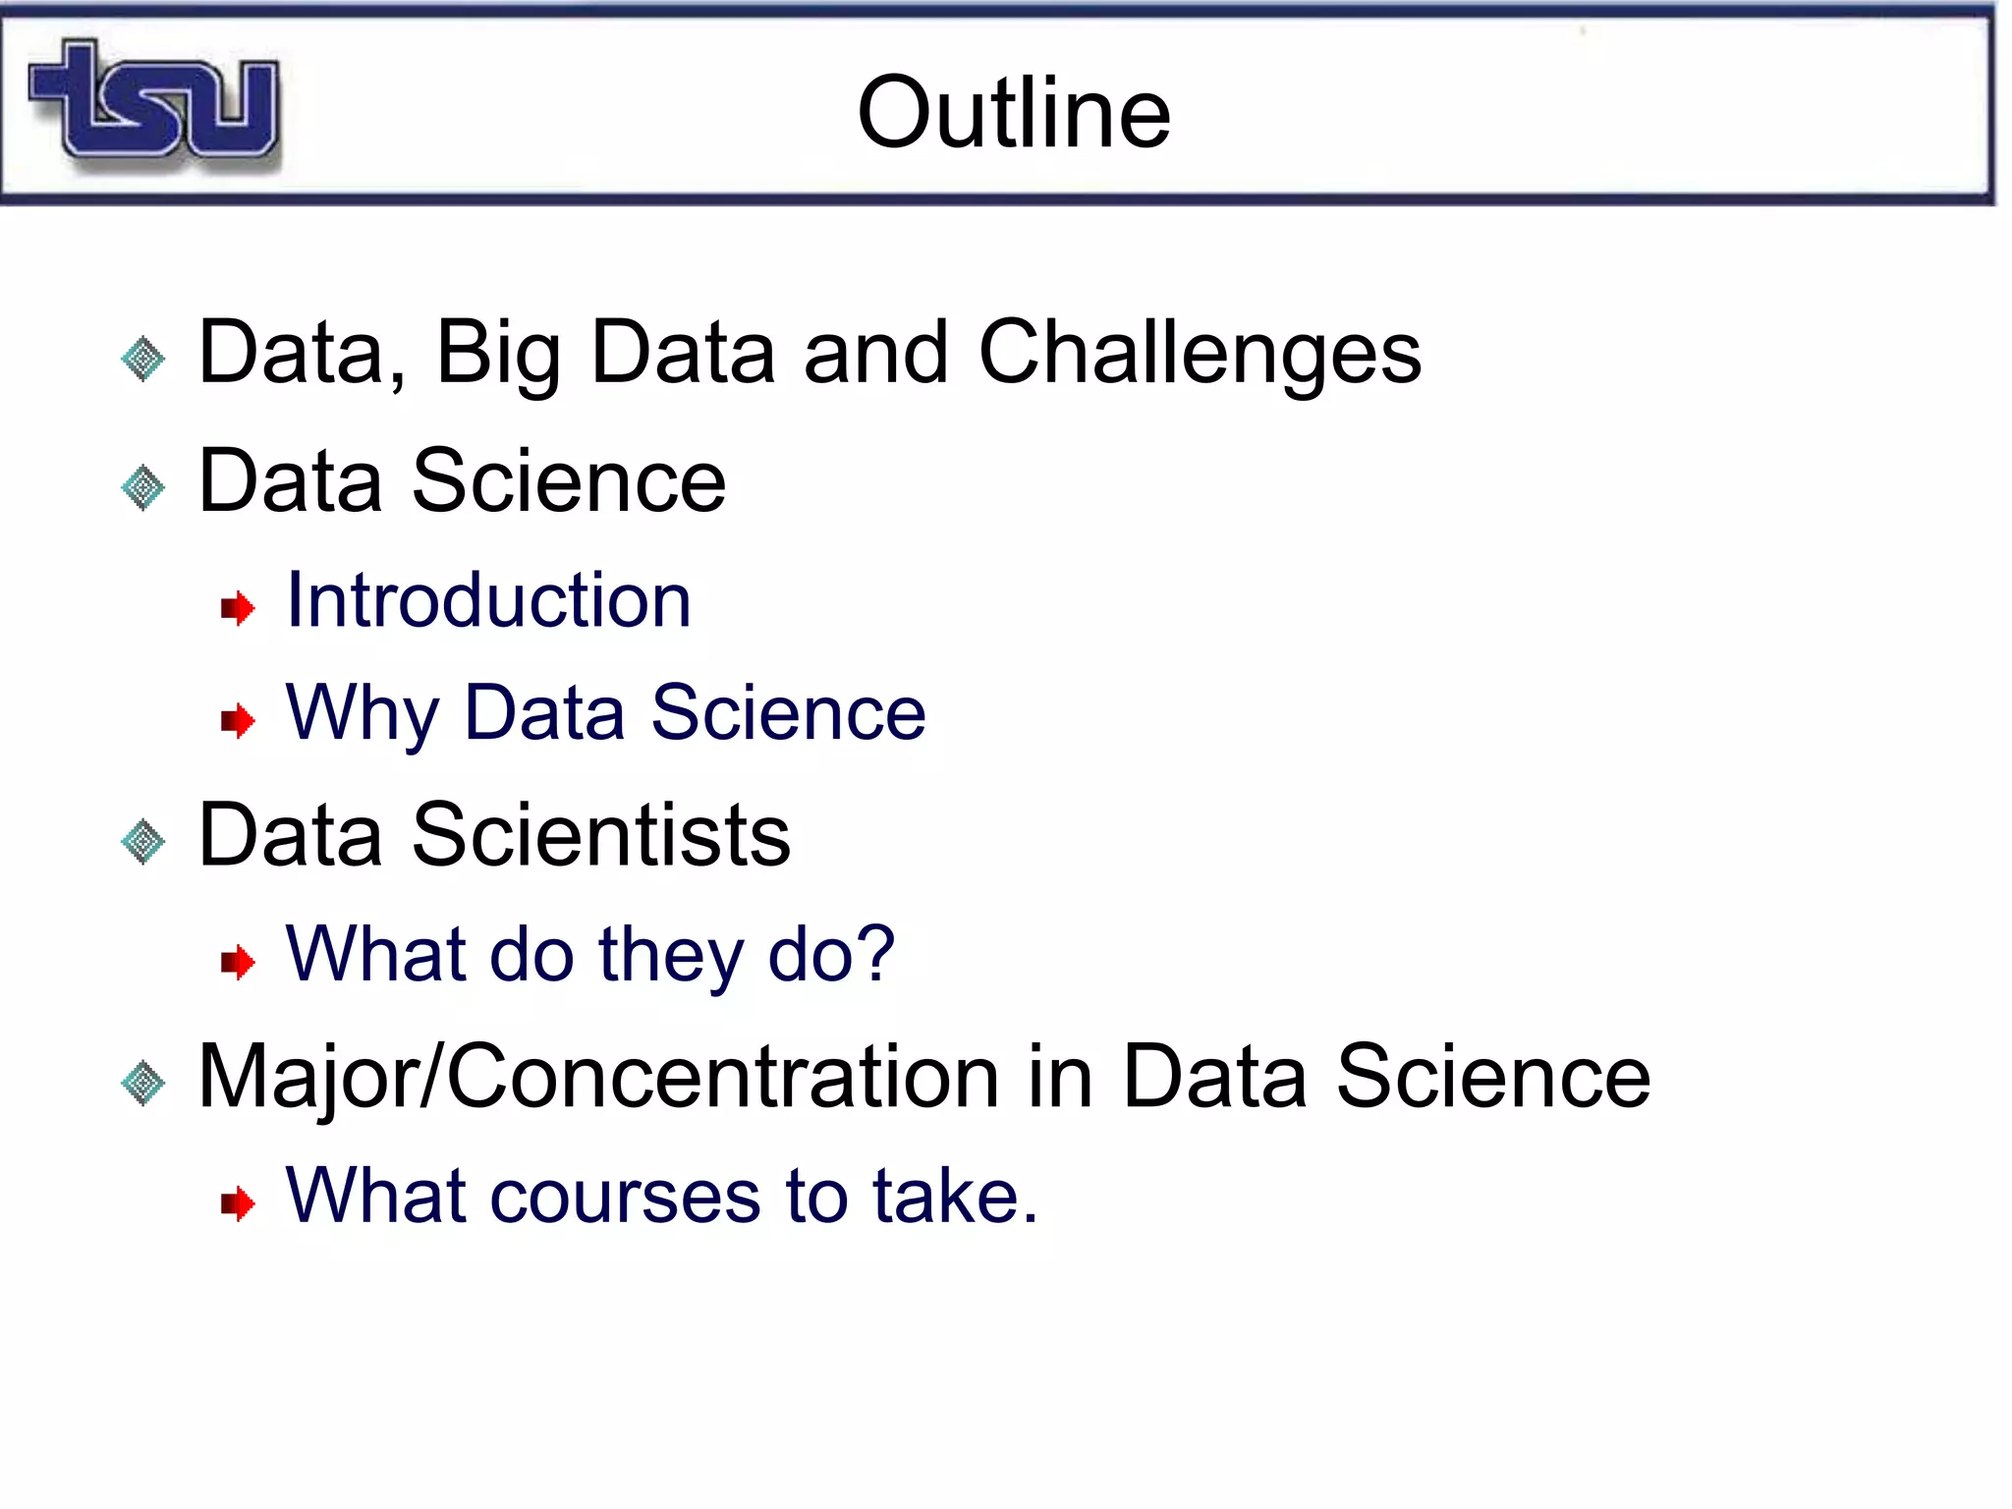This screenshot has width=2012, height=1509.
Task: Click the word 'Challenges' in the first bullet
Action: (x=1200, y=354)
